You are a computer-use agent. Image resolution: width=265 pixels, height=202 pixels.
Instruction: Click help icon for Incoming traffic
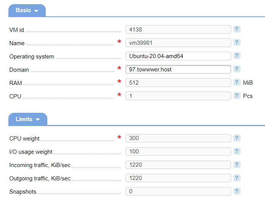click(237, 164)
